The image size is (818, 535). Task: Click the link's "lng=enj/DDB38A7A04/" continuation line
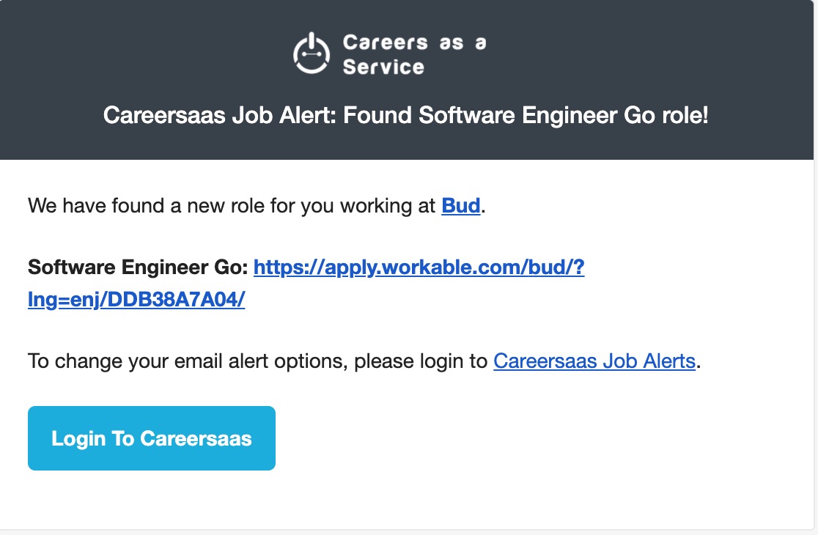[x=136, y=299]
